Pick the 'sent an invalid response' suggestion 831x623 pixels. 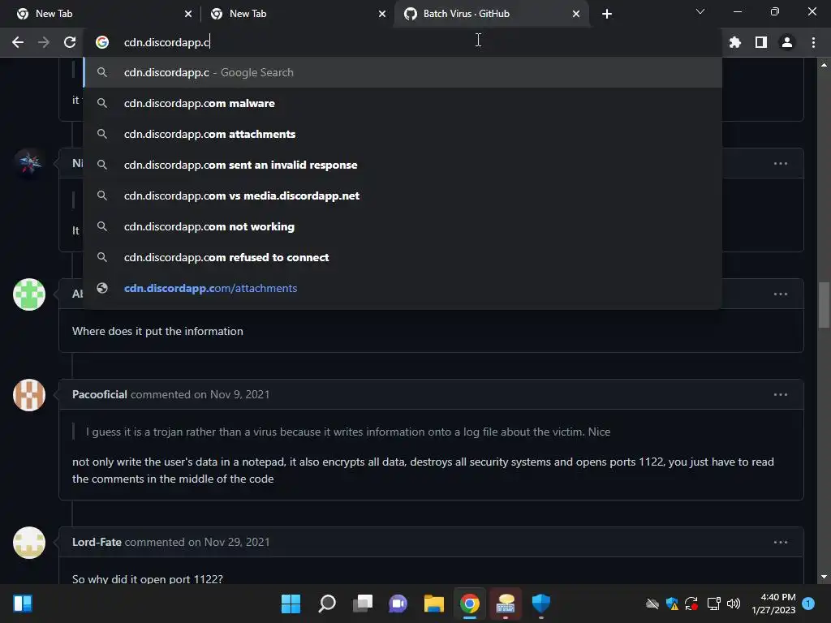pyautogui.click(x=403, y=165)
